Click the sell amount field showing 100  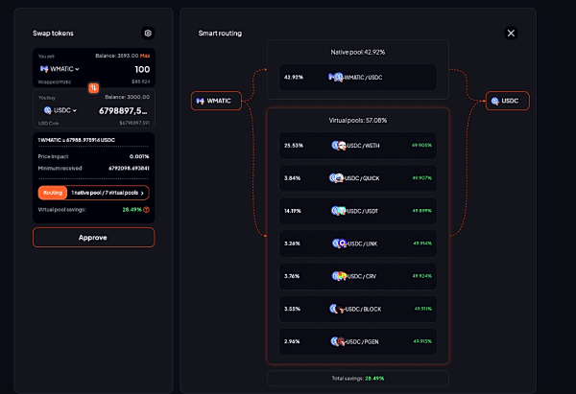(x=142, y=69)
